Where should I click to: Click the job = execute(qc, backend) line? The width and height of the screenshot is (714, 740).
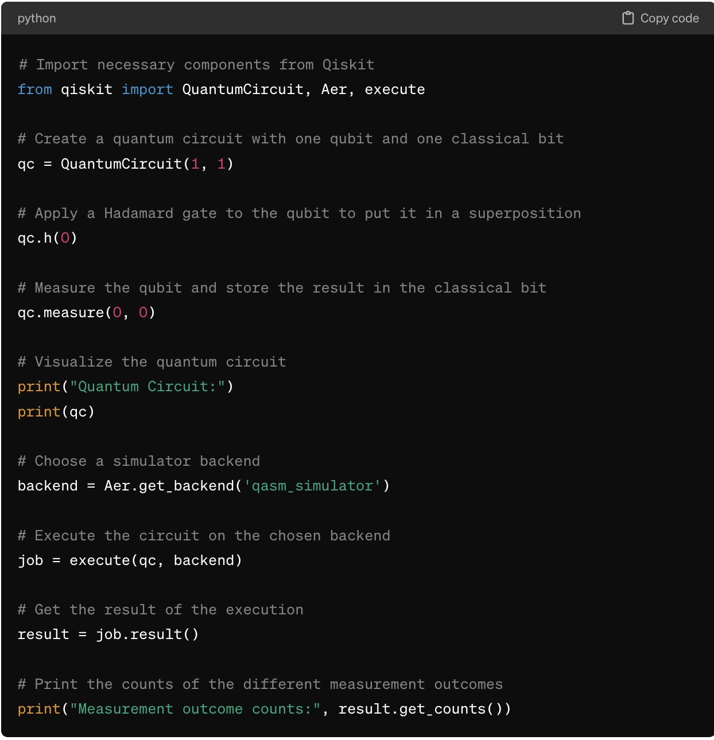click(130, 560)
